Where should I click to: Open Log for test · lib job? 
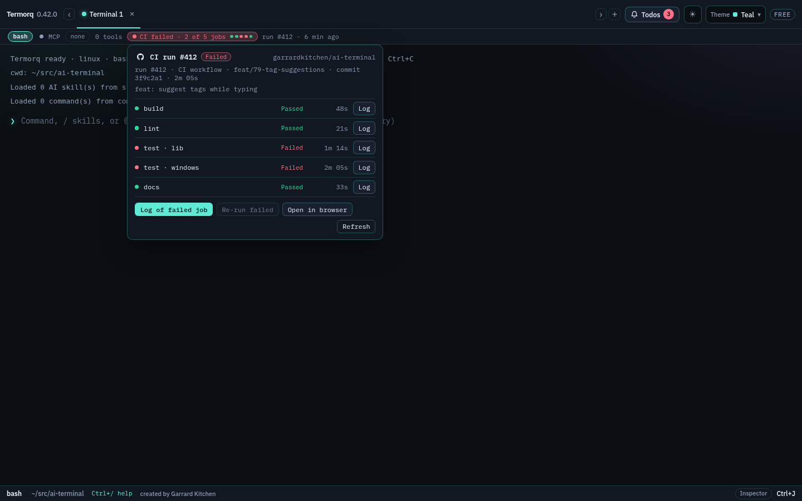tap(364, 148)
